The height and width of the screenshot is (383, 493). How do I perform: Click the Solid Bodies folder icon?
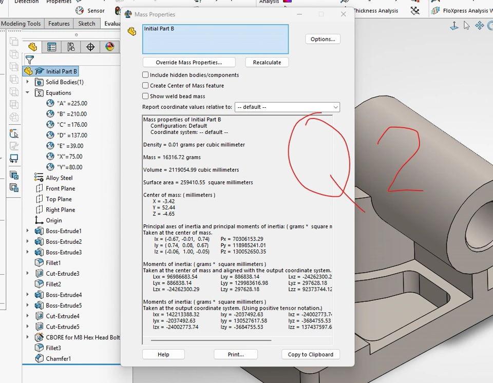click(x=39, y=82)
